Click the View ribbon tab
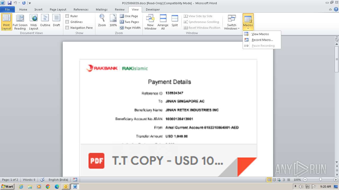This screenshot has height=190, width=339. click(135, 9)
